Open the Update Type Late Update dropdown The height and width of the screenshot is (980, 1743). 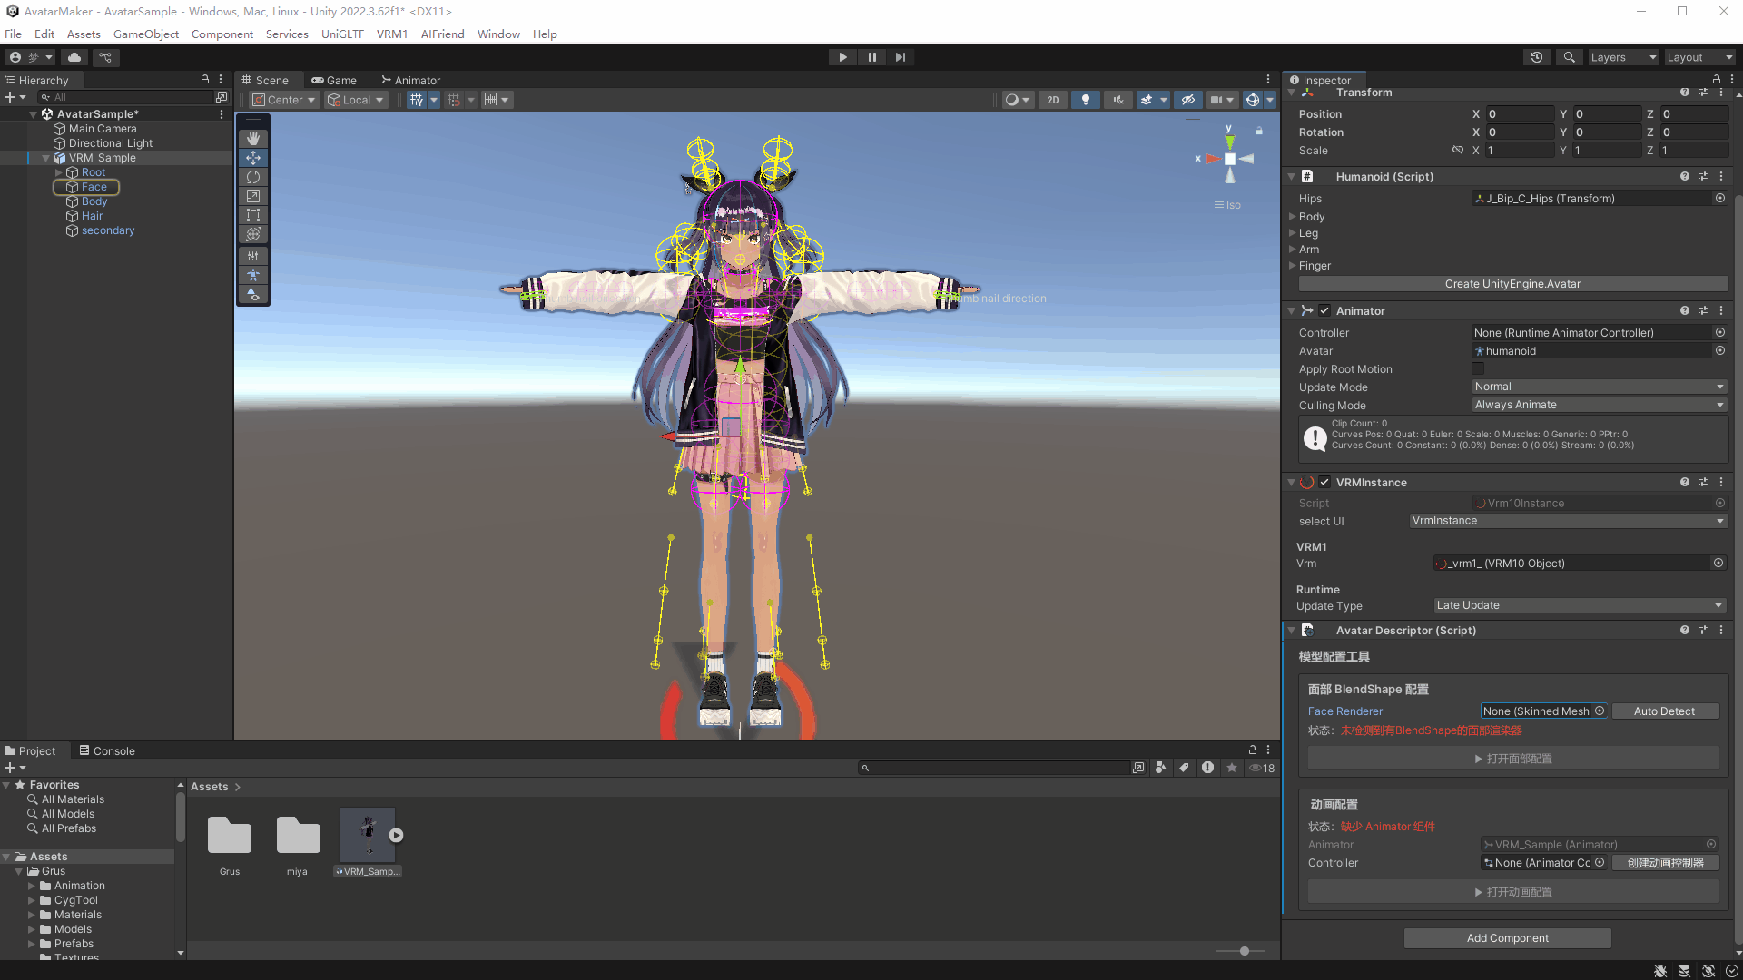[x=1579, y=606]
